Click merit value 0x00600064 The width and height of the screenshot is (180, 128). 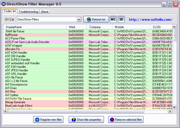click(x=76, y=88)
